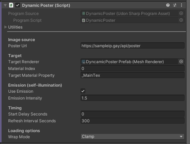Edit the Material Index value

[x=133, y=68]
